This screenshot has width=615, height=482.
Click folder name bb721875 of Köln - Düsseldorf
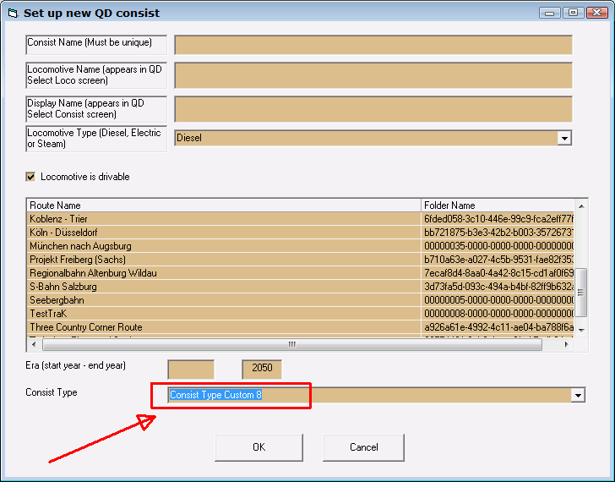(x=498, y=233)
